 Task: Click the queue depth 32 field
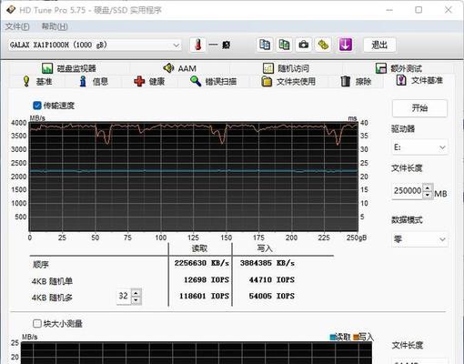[x=123, y=296]
